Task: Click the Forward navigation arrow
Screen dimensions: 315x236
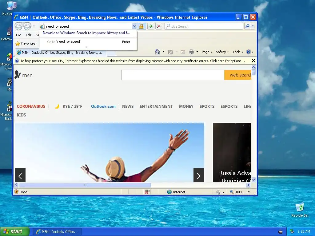Action: (x=27, y=26)
